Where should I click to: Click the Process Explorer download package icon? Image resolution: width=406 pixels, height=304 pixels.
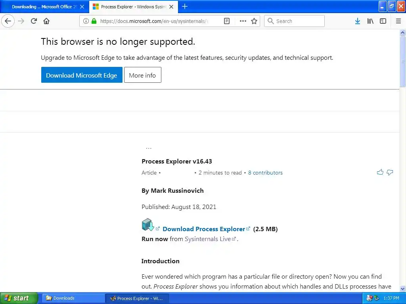[148, 224]
